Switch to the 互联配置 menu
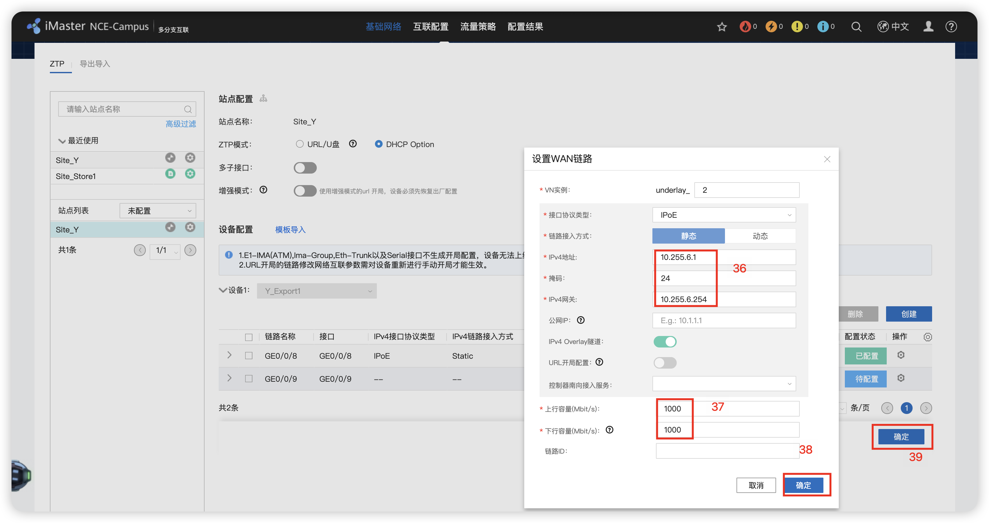This screenshot has width=989, height=523. tap(430, 27)
